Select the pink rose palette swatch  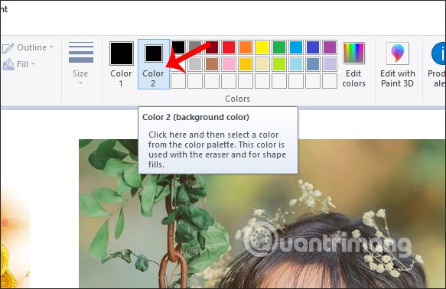[229, 64]
